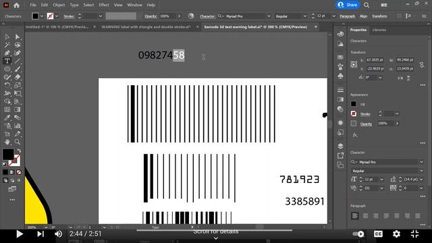Swap fill and stroke colors
Image resolution: width=432 pixels, height=243 pixels.
point(19,151)
